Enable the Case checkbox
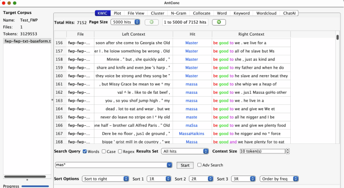This screenshot has width=344, height=188. [104, 151]
